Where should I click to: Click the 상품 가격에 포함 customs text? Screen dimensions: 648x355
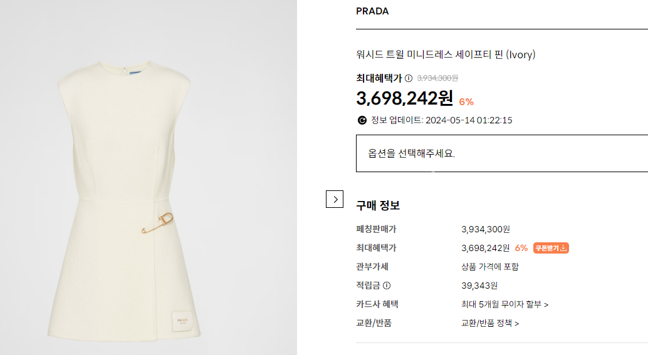tap(490, 267)
